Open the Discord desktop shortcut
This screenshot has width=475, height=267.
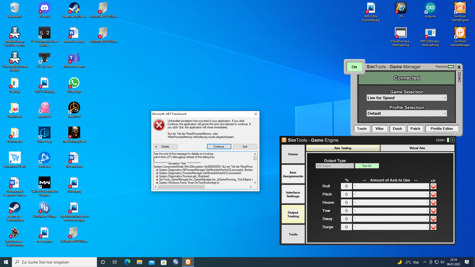pos(45,10)
